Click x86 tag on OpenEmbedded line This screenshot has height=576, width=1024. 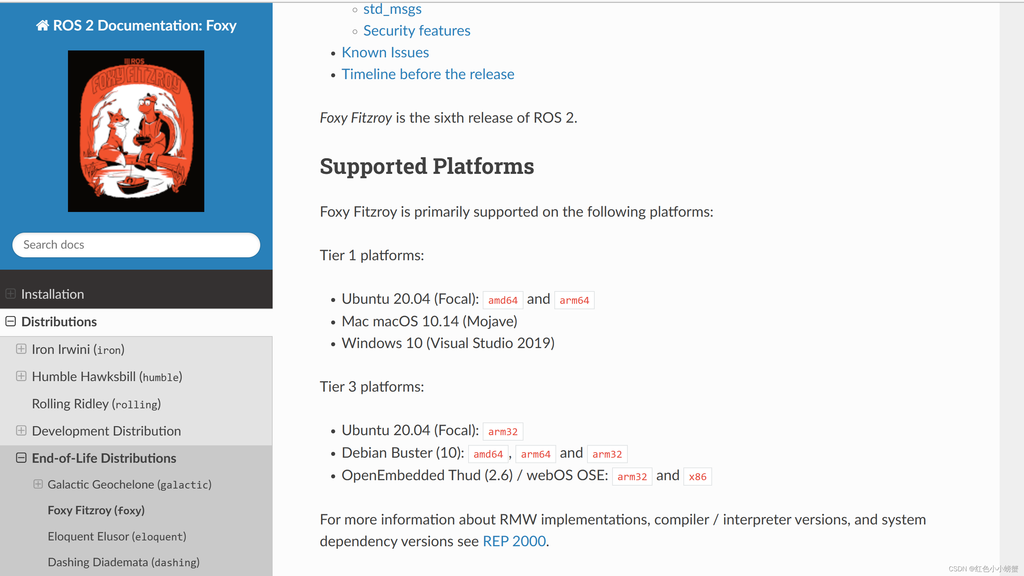tap(698, 477)
